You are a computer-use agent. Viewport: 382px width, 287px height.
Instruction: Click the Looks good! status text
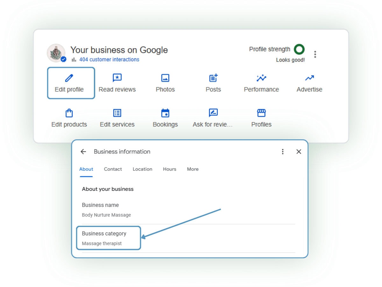pyautogui.click(x=290, y=60)
